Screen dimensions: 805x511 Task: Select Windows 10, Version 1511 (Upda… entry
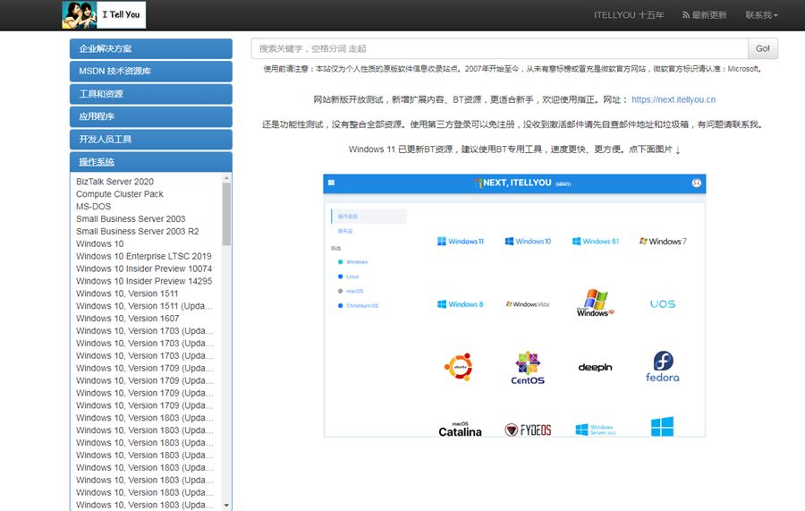pos(144,306)
